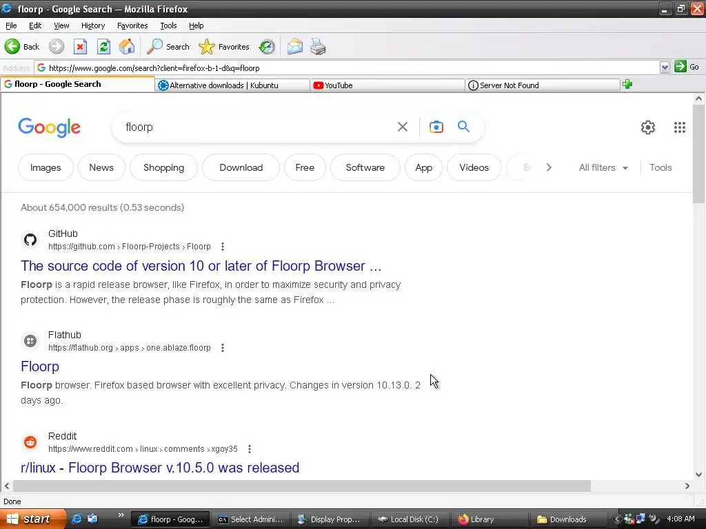The height and width of the screenshot is (529, 706).
Task: Click the blue magnifier search icon
Action: point(463,127)
